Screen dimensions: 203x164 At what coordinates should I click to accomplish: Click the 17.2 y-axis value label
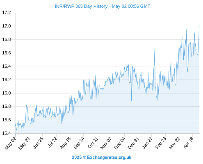point(7,13)
